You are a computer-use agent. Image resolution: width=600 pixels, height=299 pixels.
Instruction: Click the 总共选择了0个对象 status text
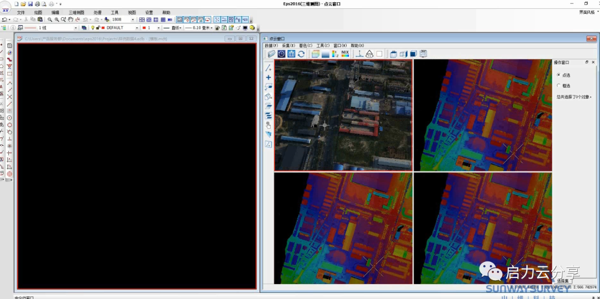point(573,97)
